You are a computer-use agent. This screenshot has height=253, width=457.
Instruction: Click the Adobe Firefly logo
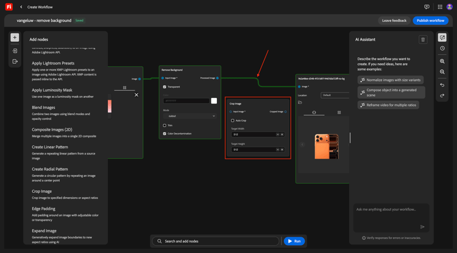point(9,7)
